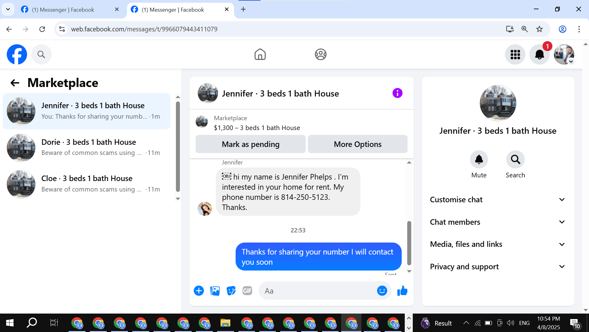Go back in browser history

[9, 29]
